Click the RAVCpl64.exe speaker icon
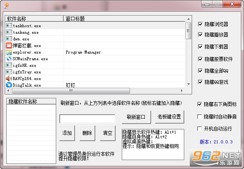 [x=9, y=78]
